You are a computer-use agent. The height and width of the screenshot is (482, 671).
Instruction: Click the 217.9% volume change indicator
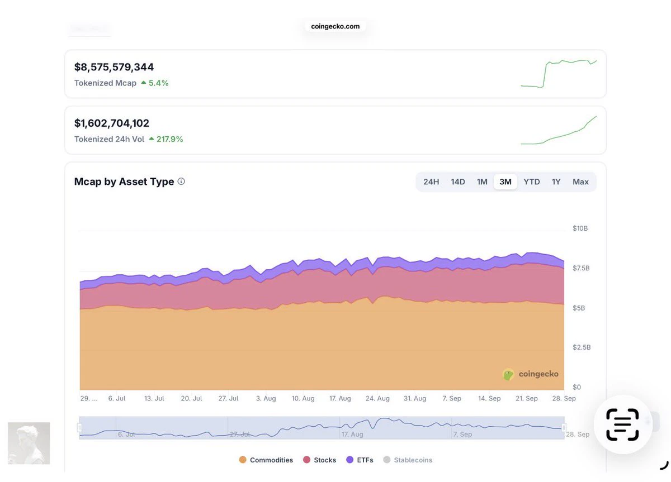pos(166,139)
